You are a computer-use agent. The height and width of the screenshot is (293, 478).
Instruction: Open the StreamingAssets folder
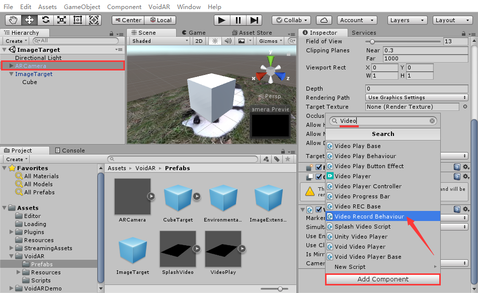[x=48, y=248]
